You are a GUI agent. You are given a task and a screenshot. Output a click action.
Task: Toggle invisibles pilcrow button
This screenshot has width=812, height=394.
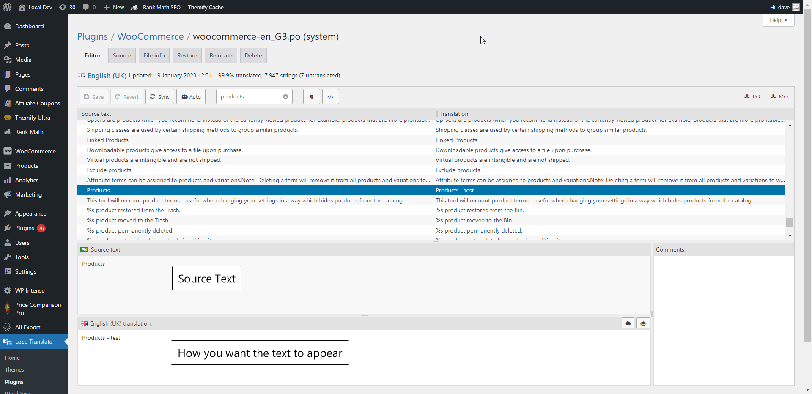pyautogui.click(x=311, y=97)
